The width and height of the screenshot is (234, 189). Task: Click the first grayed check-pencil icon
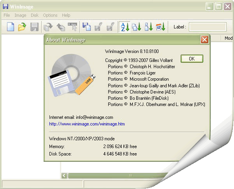(x=99, y=27)
